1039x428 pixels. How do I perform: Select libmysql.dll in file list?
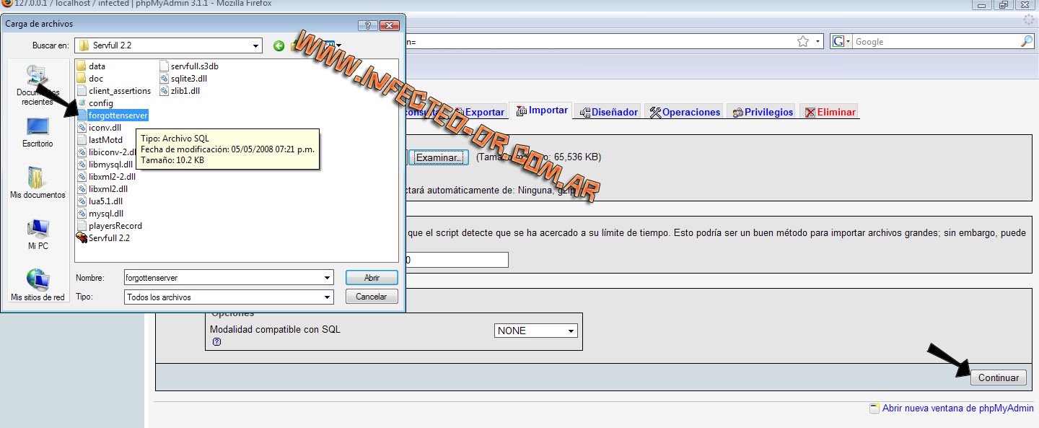tap(105, 165)
